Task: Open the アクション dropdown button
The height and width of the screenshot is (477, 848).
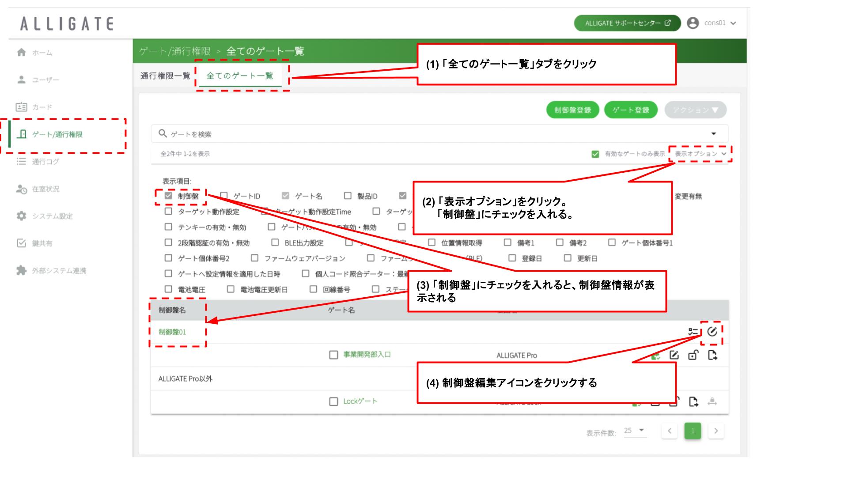Action: [x=696, y=110]
